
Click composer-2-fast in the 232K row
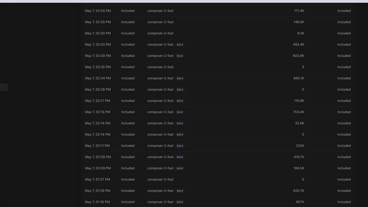tap(160, 146)
